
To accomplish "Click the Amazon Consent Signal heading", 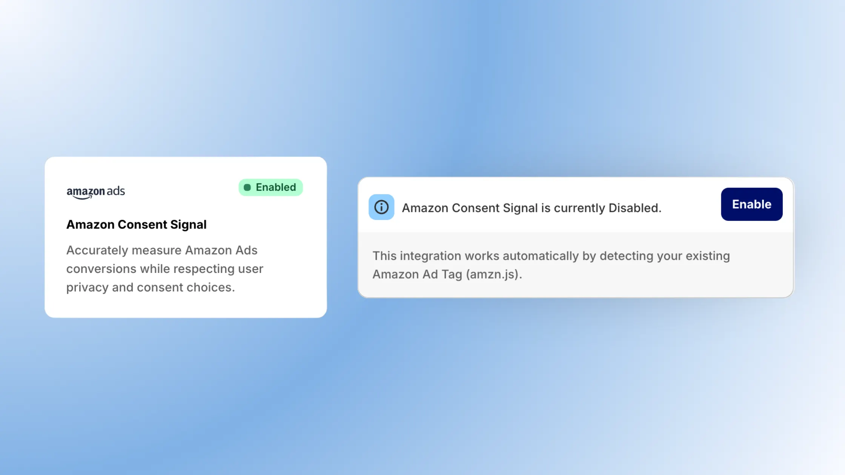I will pos(137,224).
